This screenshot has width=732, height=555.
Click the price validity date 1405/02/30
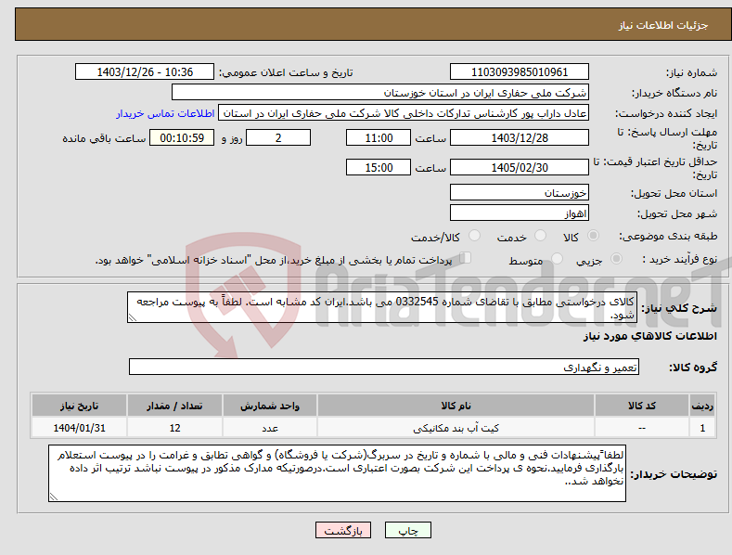click(x=520, y=167)
